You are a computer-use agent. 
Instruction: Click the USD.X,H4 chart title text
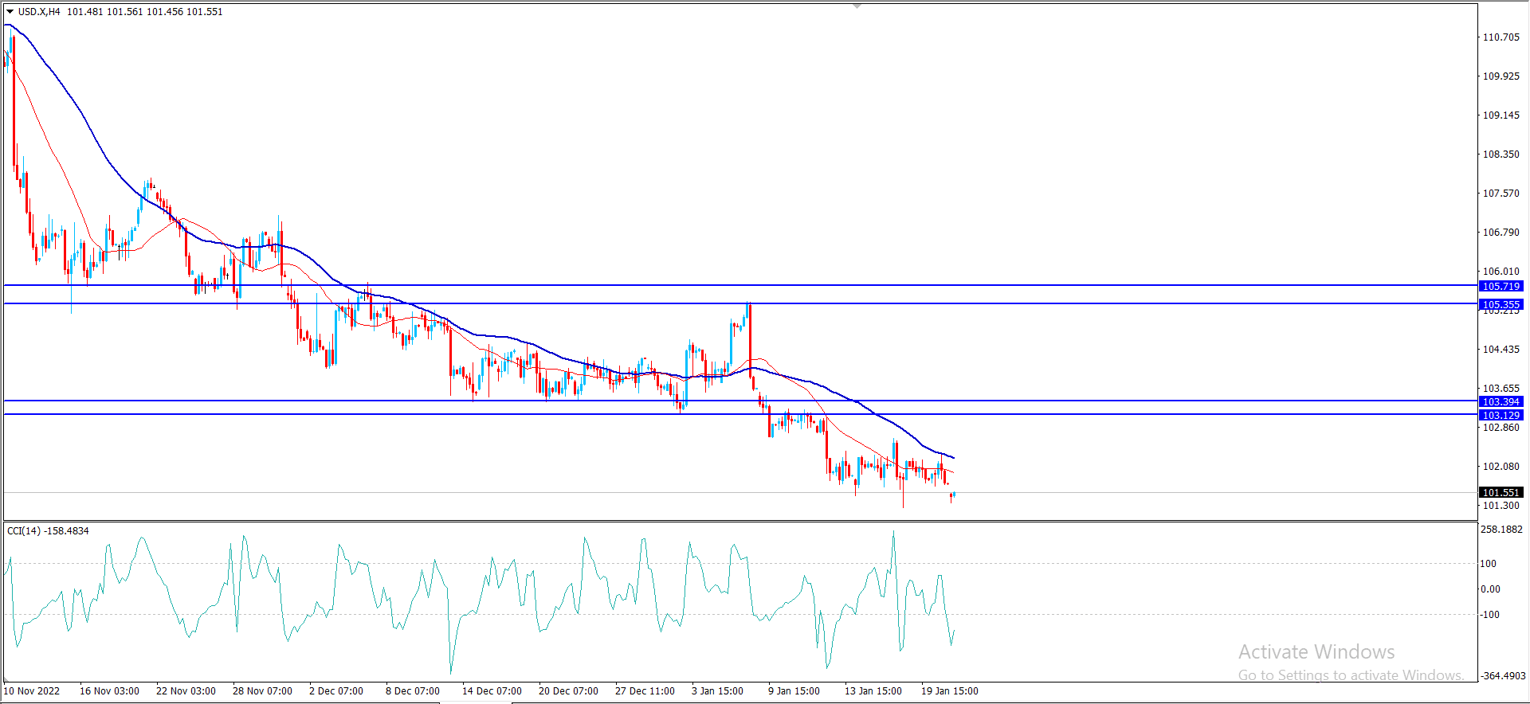coord(39,12)
